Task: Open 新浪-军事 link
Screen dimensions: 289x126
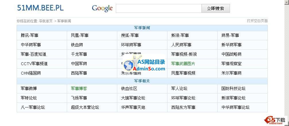Action: coord(180,35)
